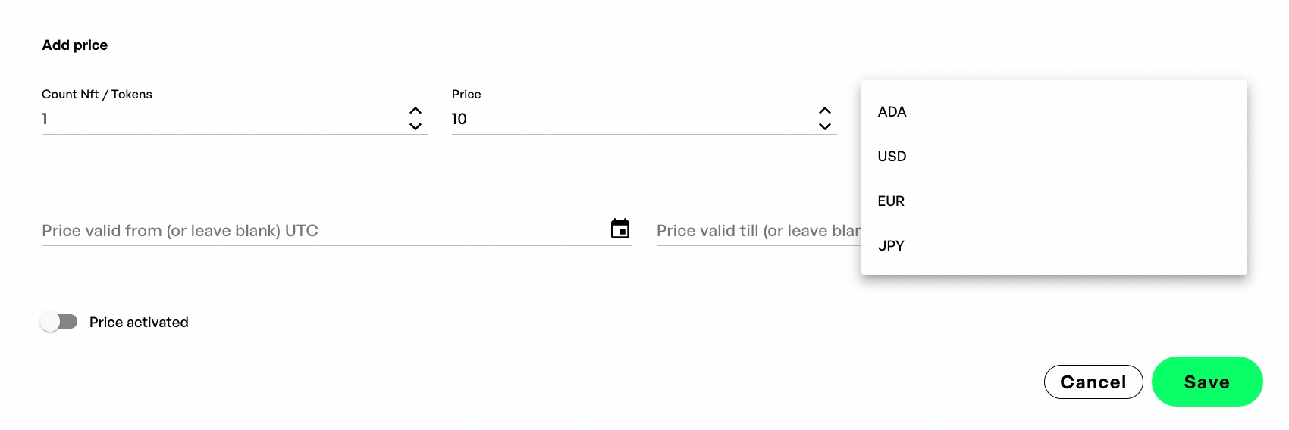1289x430 pixels.
Task: Click the Price valid from date field
Action: (x=318, y=231)
